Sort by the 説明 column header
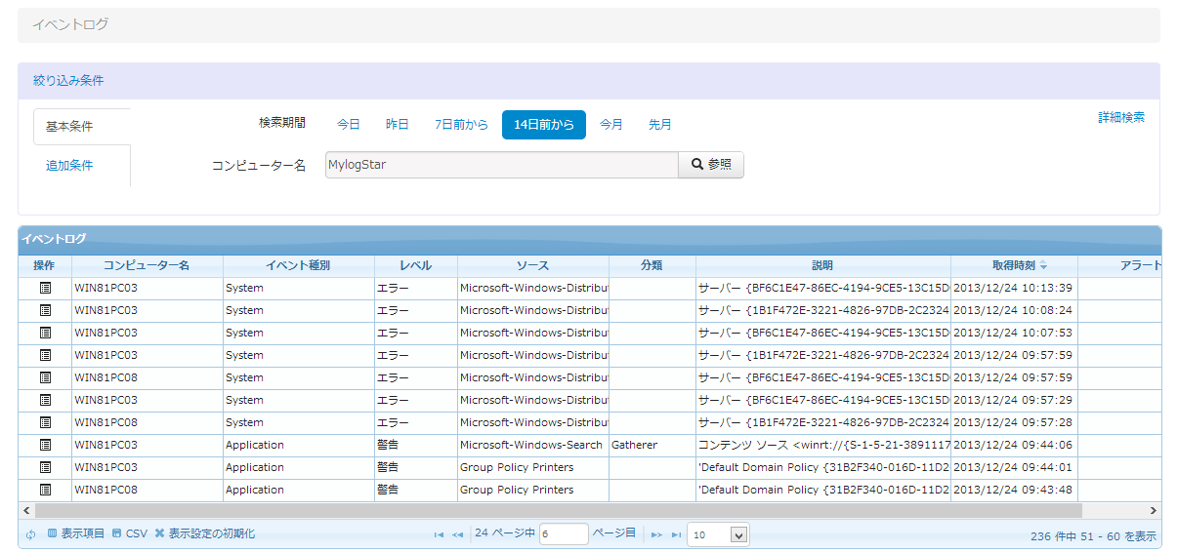The width and height of the screenshot is (1178, 552). click(822, 265)
